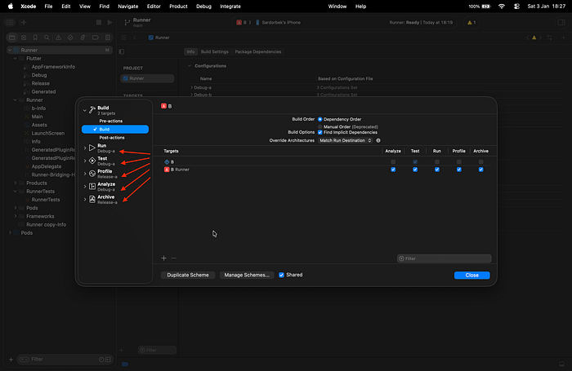Image resolution: width=572 pixels, height=371 pixels.
Task: Open the File menu
Action: coord(48,7)
